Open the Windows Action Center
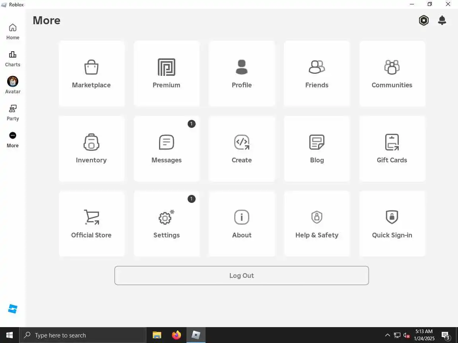 tap(445, 335)
